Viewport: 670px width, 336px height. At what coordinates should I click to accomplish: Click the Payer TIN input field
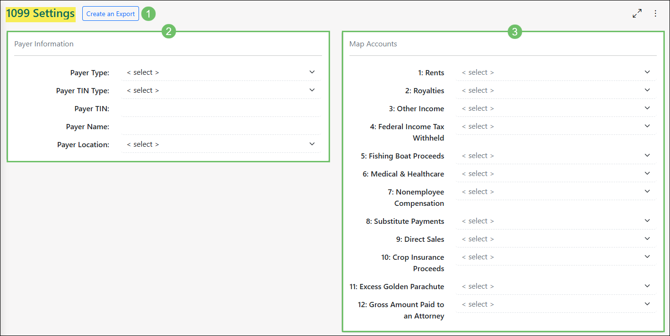point(221,108)
